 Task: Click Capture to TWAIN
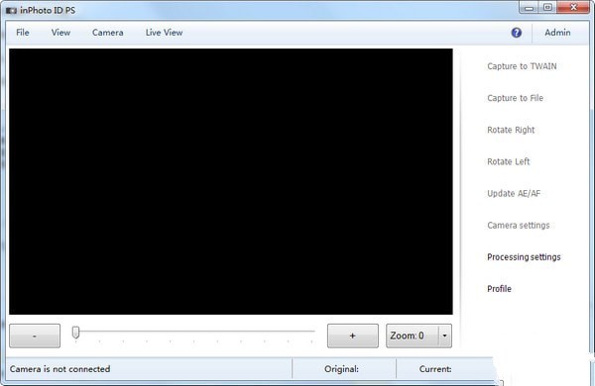point(522,66)
